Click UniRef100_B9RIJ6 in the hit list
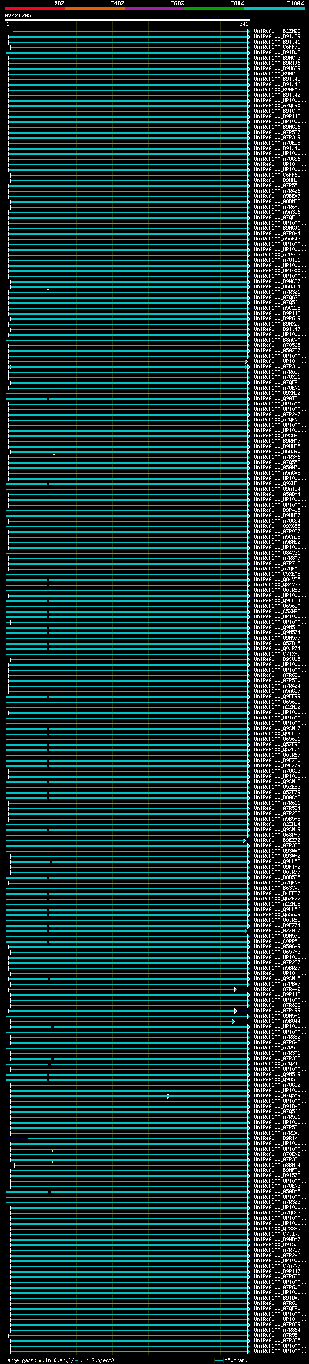Image resolution: width=309 pixels, height=1364 pixels. [x=277, y=63]
